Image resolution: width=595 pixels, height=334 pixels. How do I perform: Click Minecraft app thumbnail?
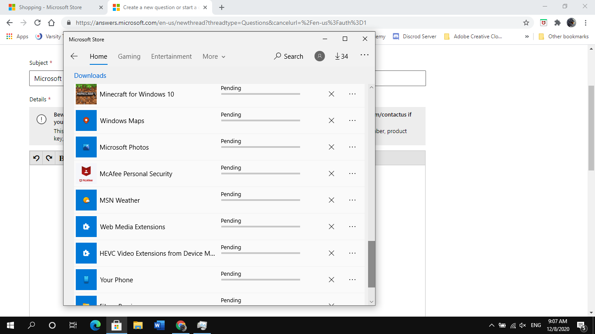pyautogui.click(x=86, y=94)
